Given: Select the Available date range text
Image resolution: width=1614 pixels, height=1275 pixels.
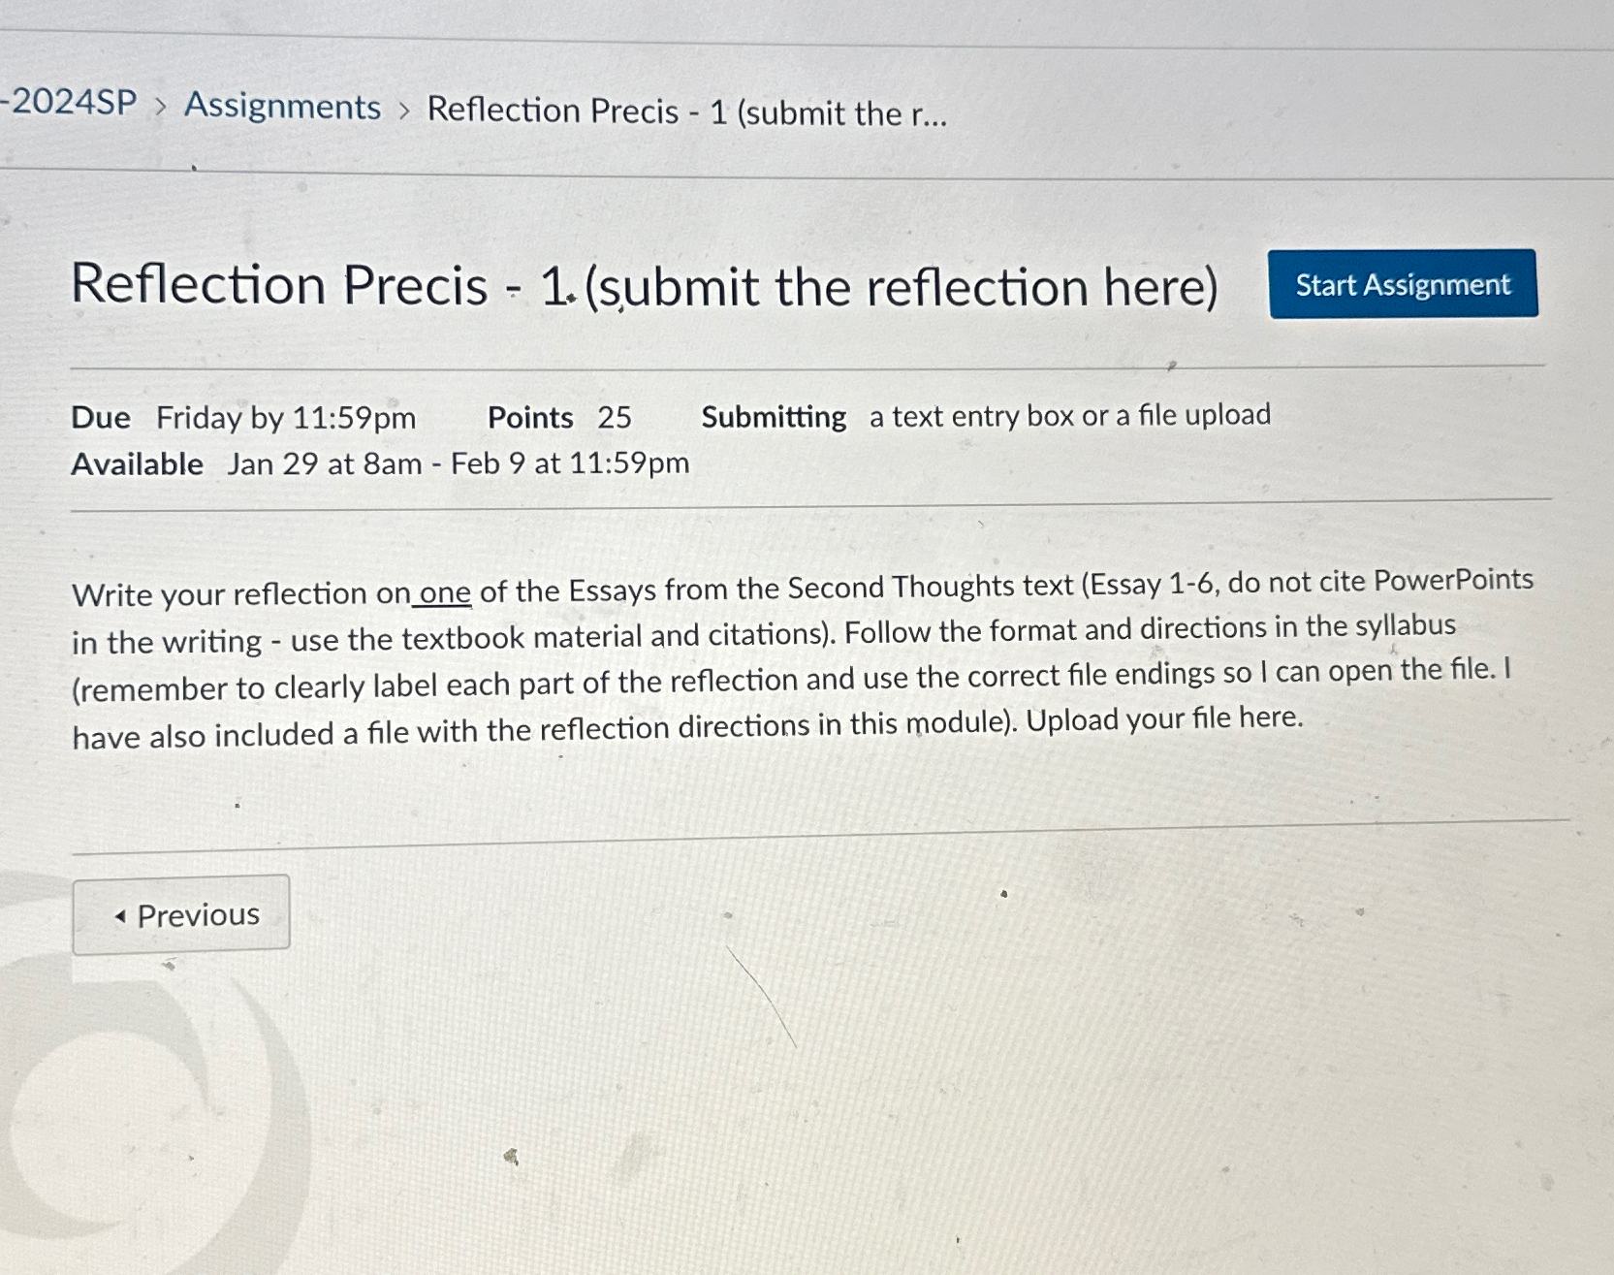Looking at the screenshot, I should point(378,462).
